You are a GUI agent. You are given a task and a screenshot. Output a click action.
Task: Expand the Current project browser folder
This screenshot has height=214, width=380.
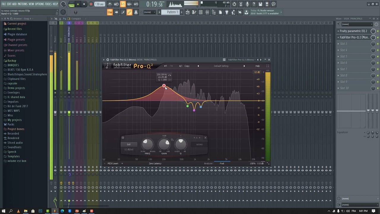[17, 24]
